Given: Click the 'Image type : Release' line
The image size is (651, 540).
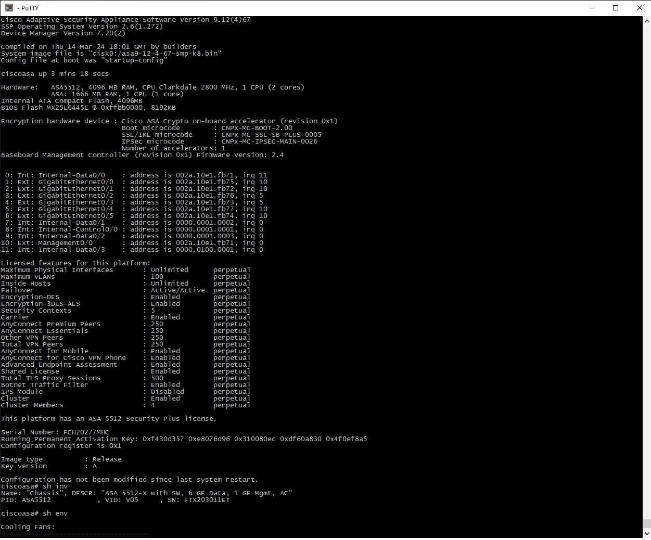Looking at the screenshot, I should (x=61, y=459).
